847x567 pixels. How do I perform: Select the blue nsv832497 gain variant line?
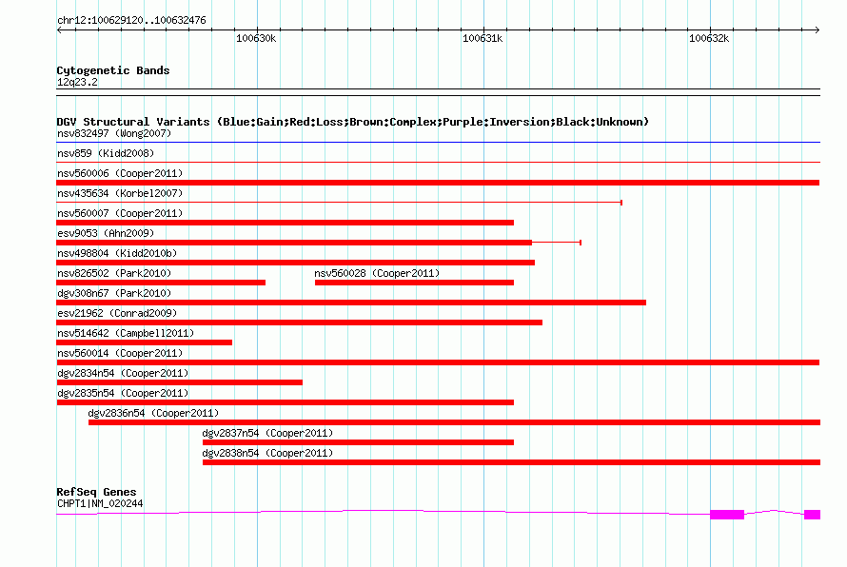click(x=438, y=143)
